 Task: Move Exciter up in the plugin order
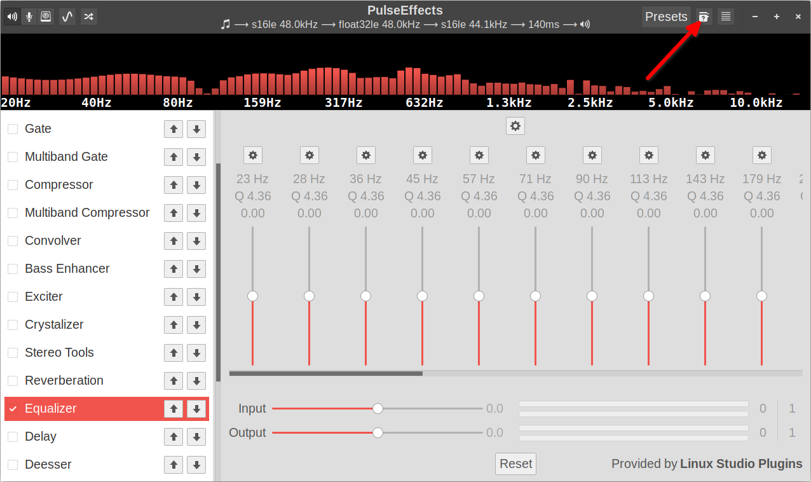click(174, 297)
